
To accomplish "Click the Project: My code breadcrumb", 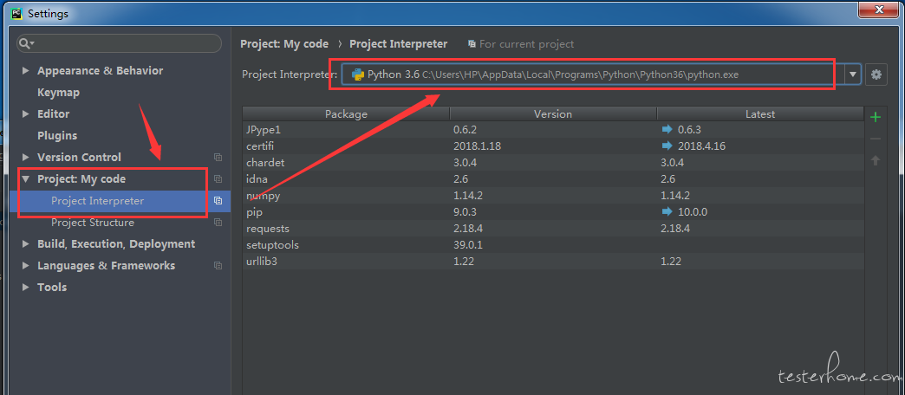I will click(x=284, y=44).
